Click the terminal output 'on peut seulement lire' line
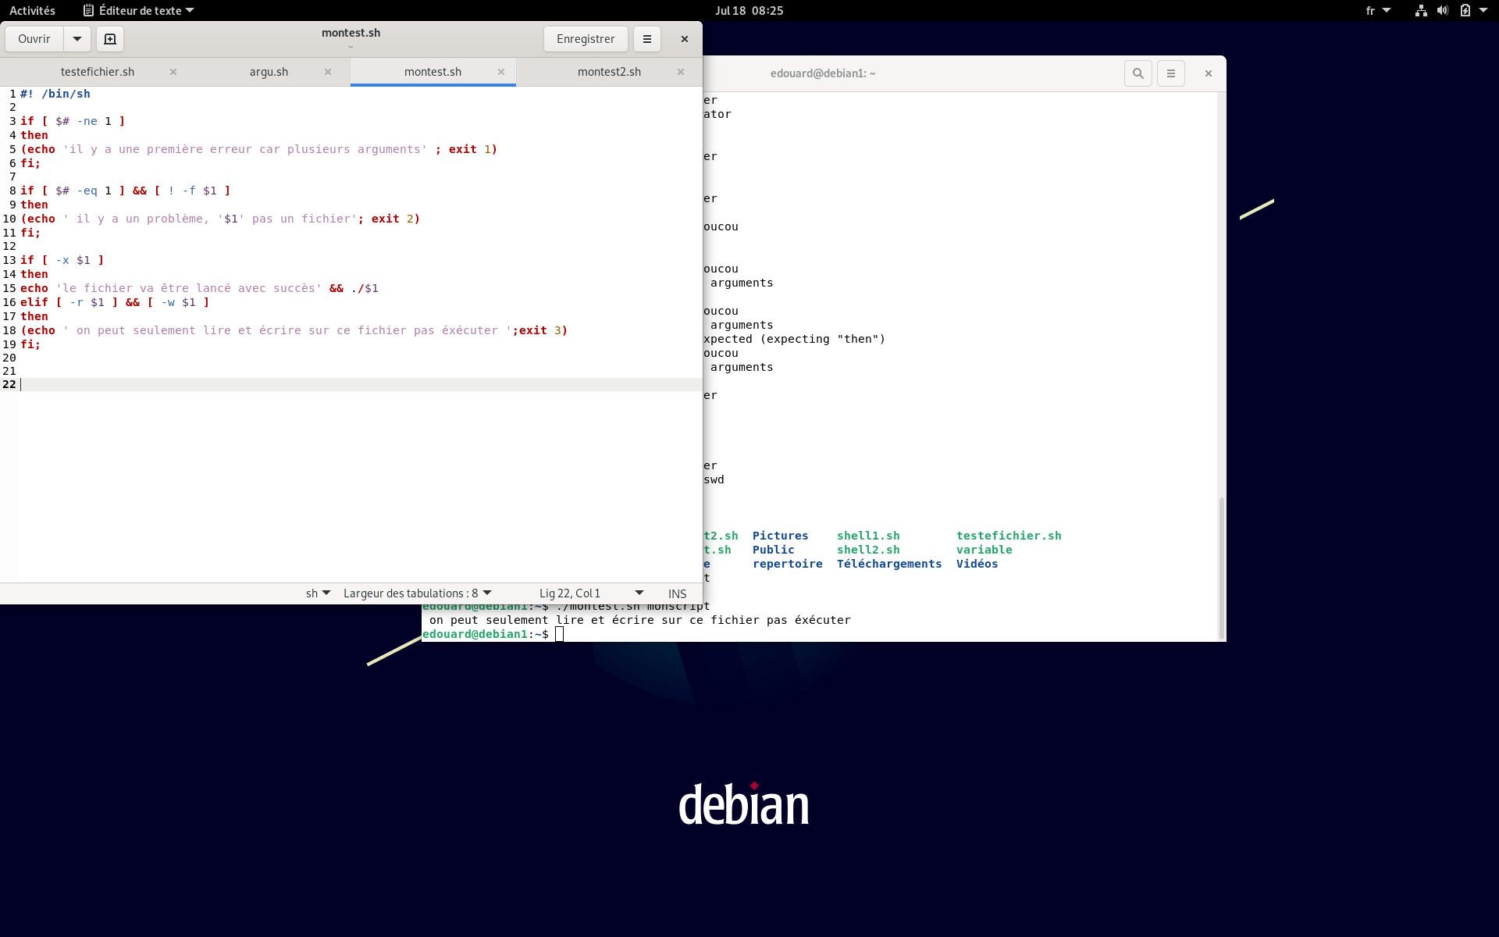This screenshot has width=1499, height=937. coord(639,620)
